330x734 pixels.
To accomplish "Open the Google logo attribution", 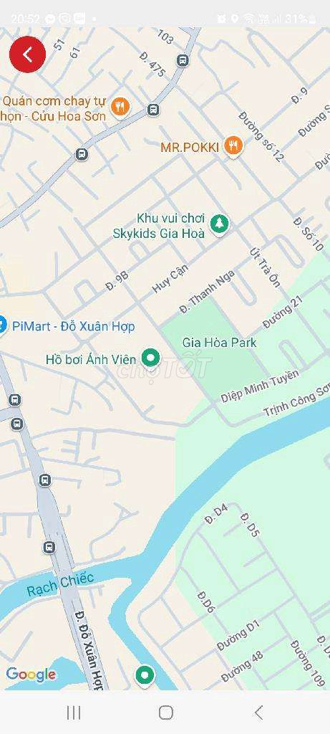I will (x=31, y=675).
